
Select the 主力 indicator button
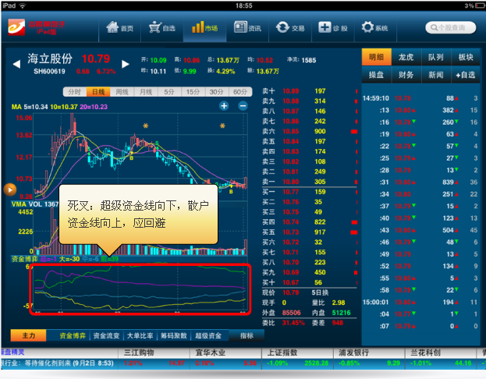pyautogui.click(x=29, y=335)
